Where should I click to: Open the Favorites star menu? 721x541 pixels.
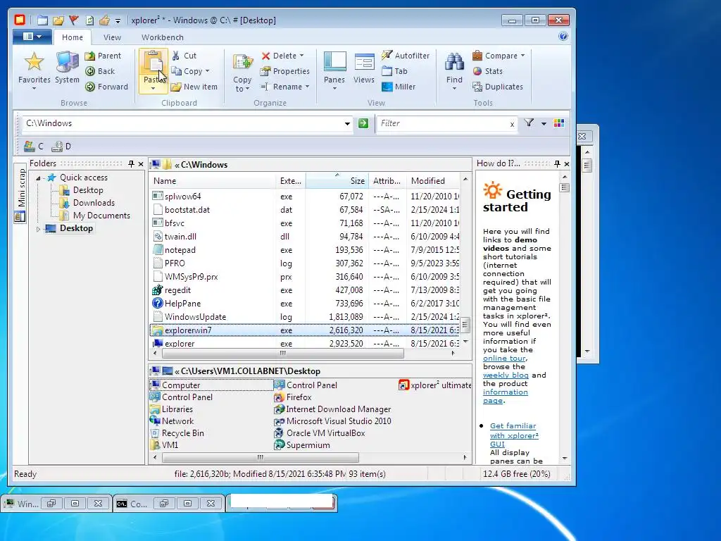(x=34, y=70)
